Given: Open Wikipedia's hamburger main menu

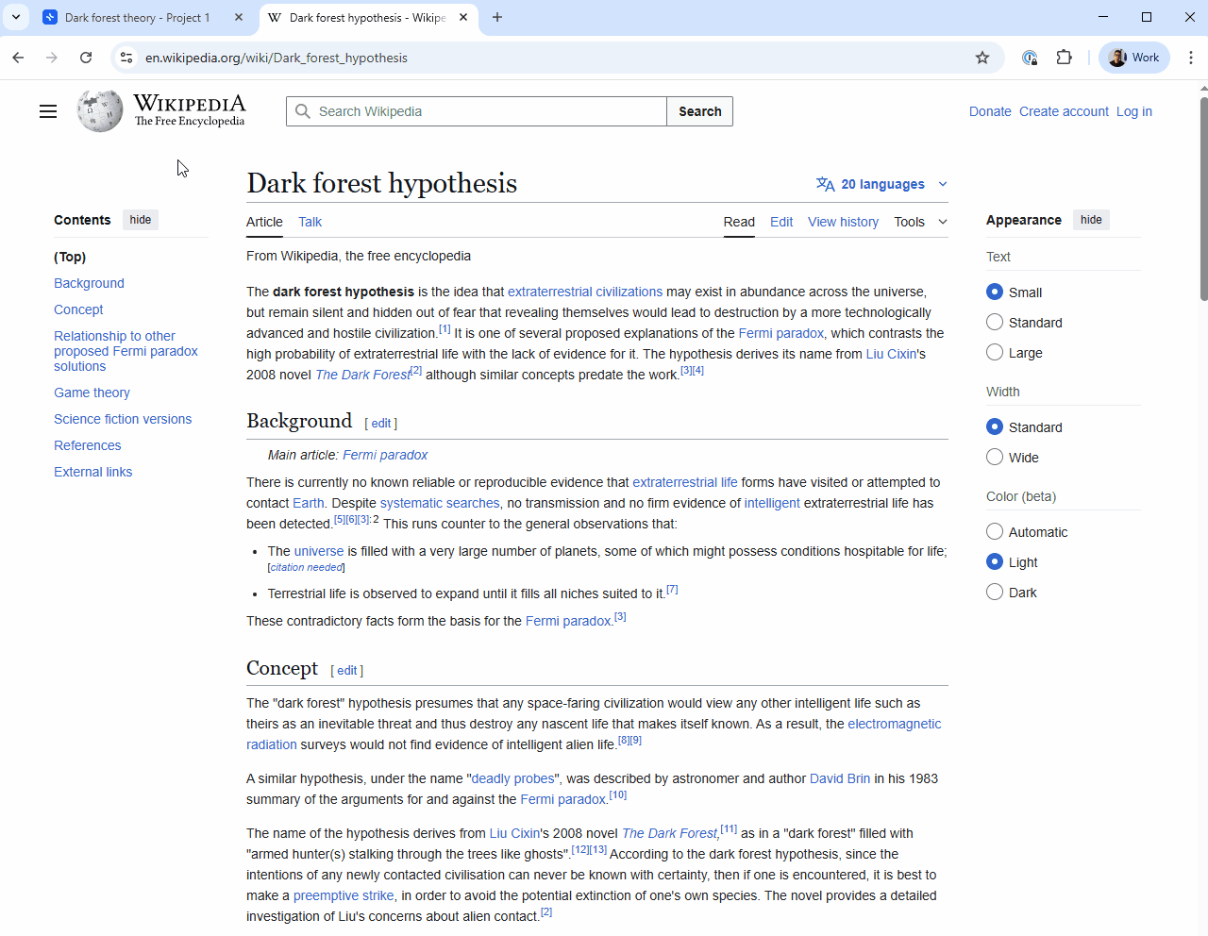Looking at the screenshot, I should pos(48,110).
